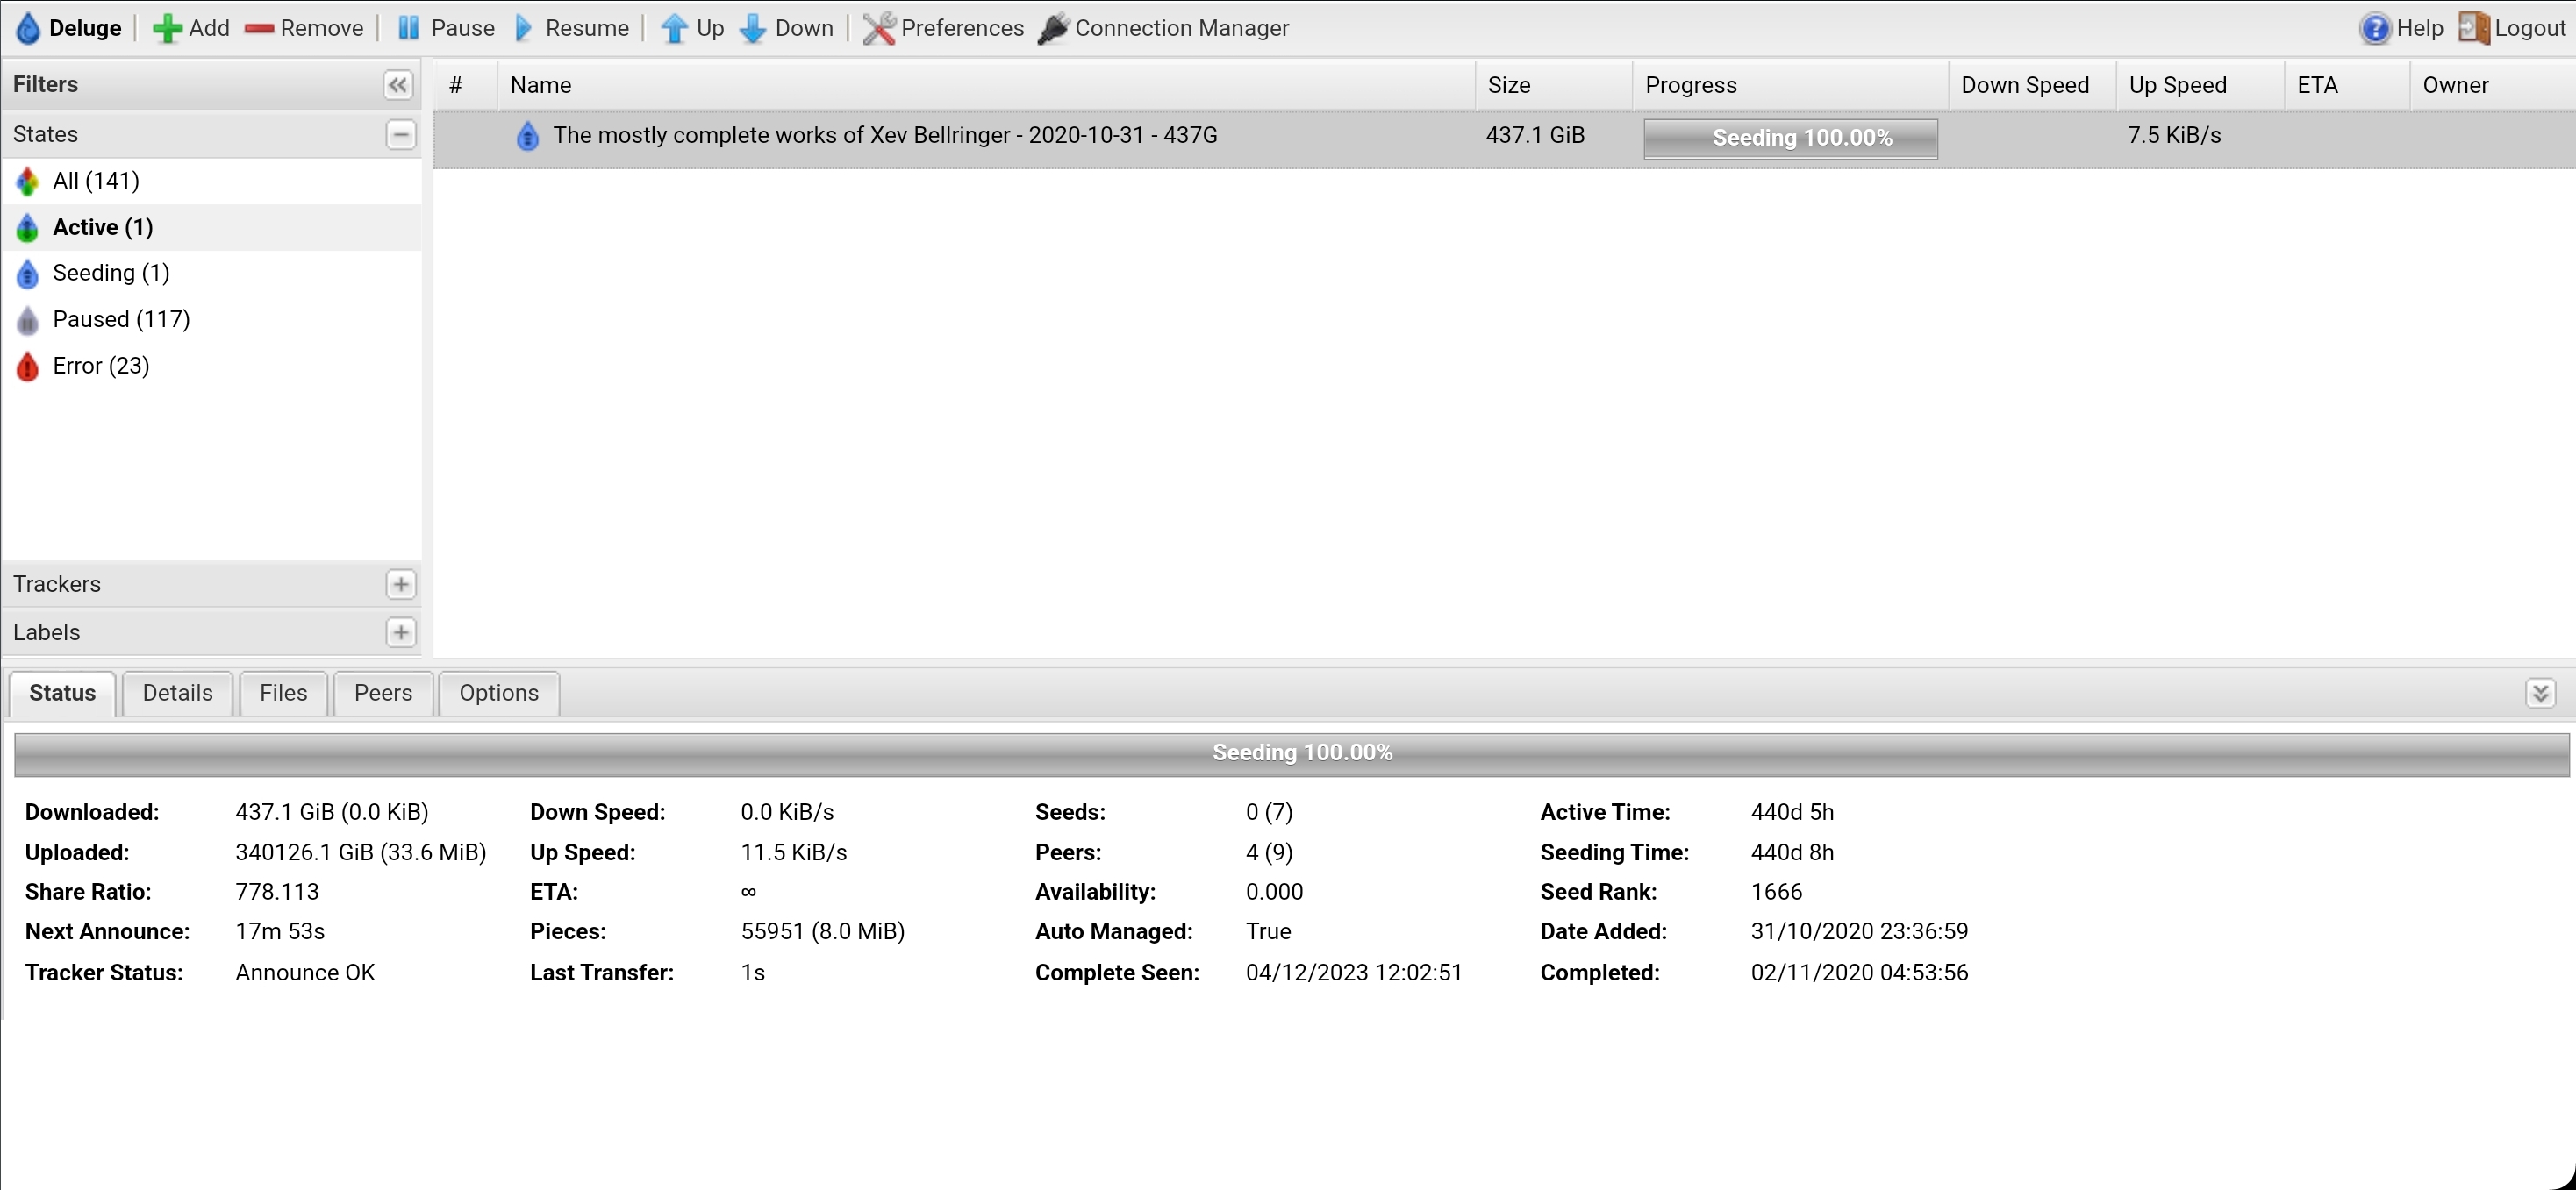The height and width of the screenshot is (1190, 2576).
Task: Move torrent Down in queue
Action: point(787,28)
